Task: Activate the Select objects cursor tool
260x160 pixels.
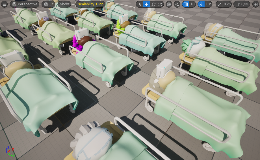Action: [140, 4]
